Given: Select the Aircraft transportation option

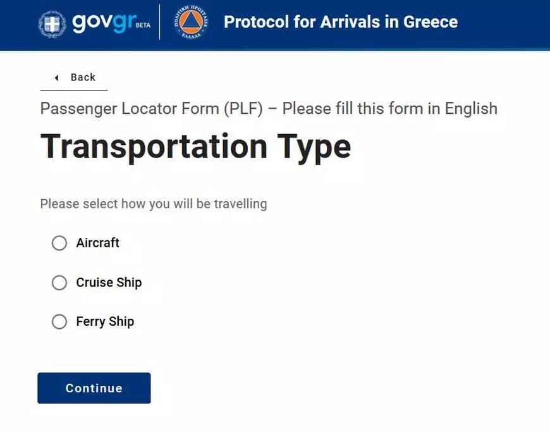Looking at the screenshot, I should coord(59,243).
